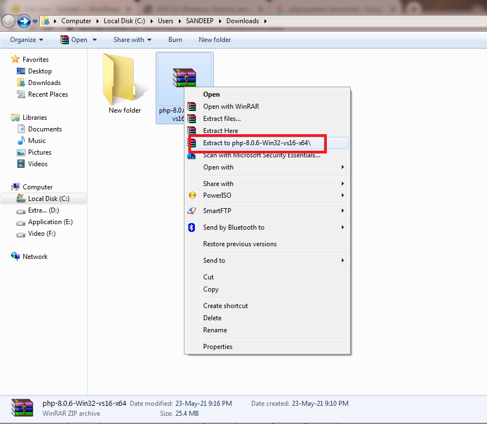Open the Organize dropdown menu
487x424 pixels.
point(27,40)
